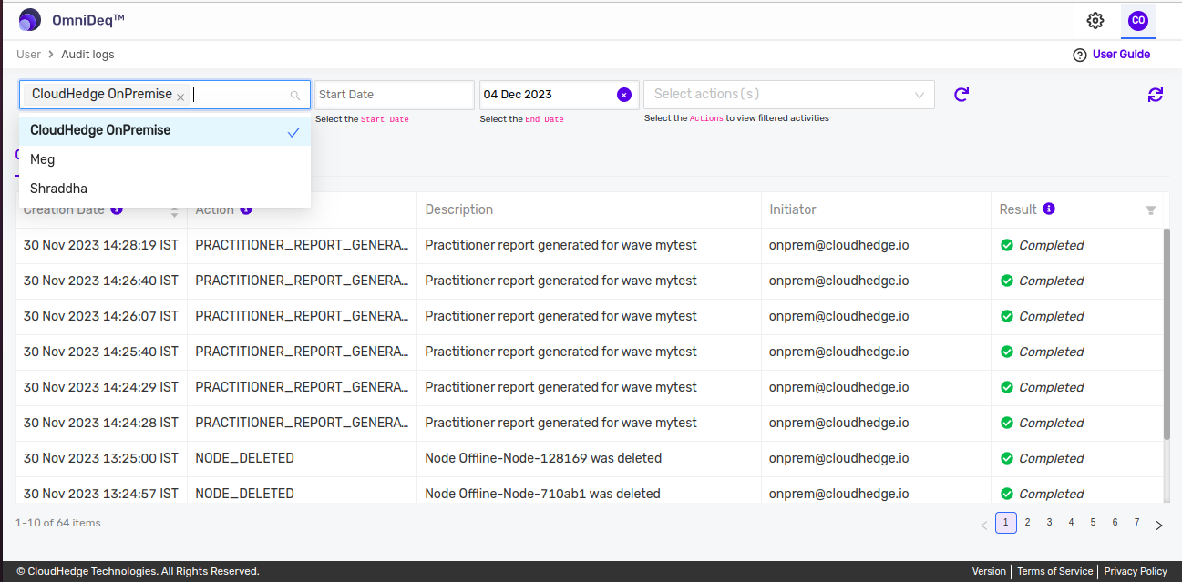Go to page 3
The width and height of the screenshot is (1182, 582).
click(1049, 523)
